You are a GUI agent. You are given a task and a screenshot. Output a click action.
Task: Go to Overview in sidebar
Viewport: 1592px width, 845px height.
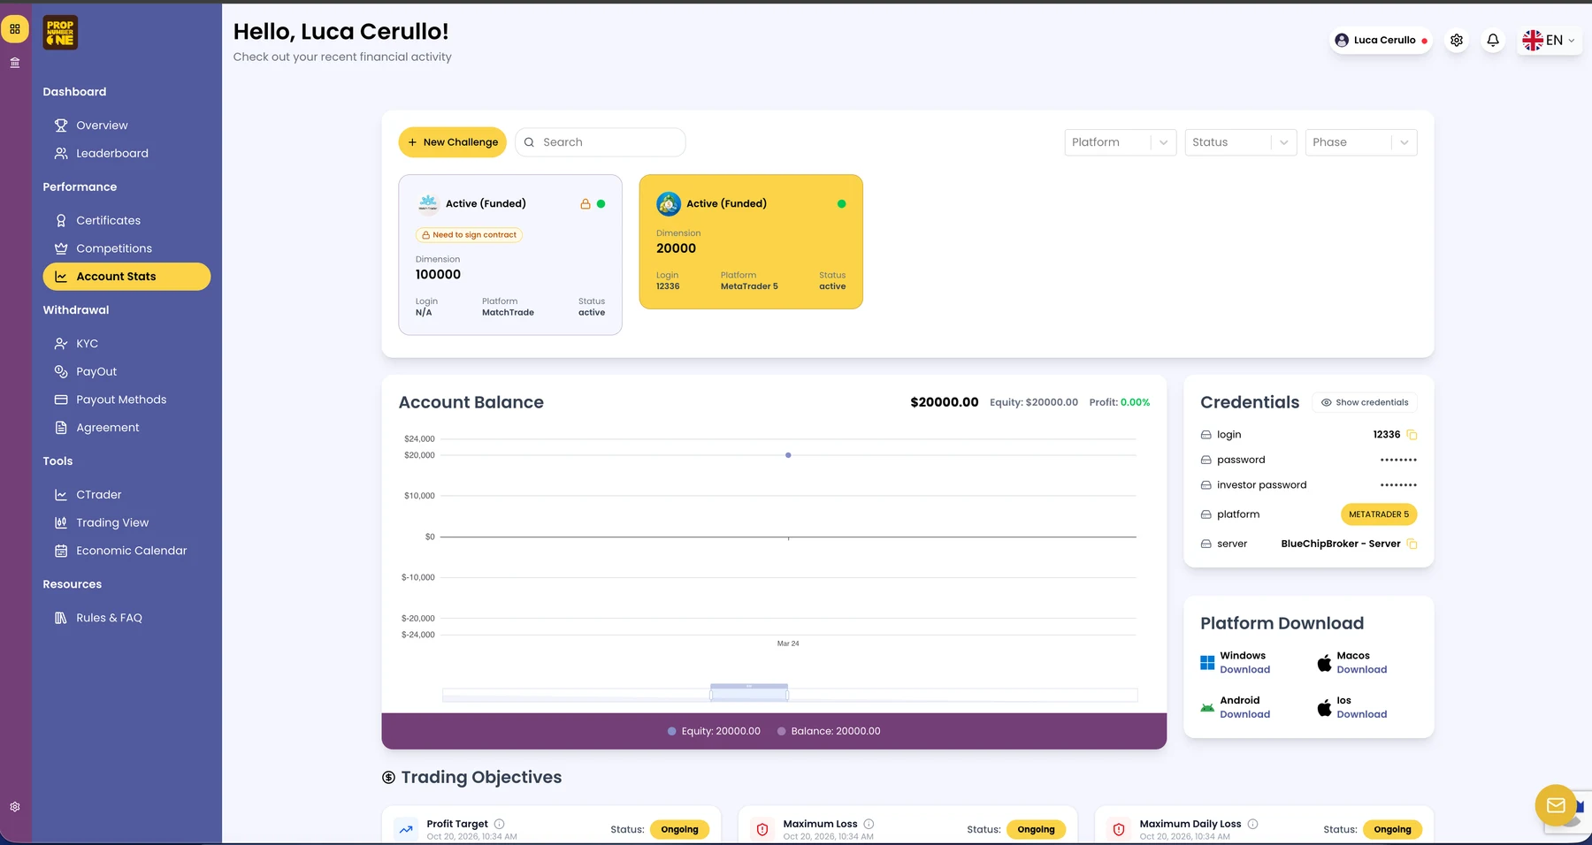pos(102,126)
